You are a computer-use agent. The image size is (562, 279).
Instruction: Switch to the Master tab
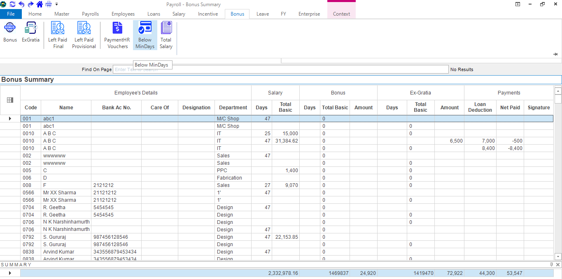(x=62, y=14)
